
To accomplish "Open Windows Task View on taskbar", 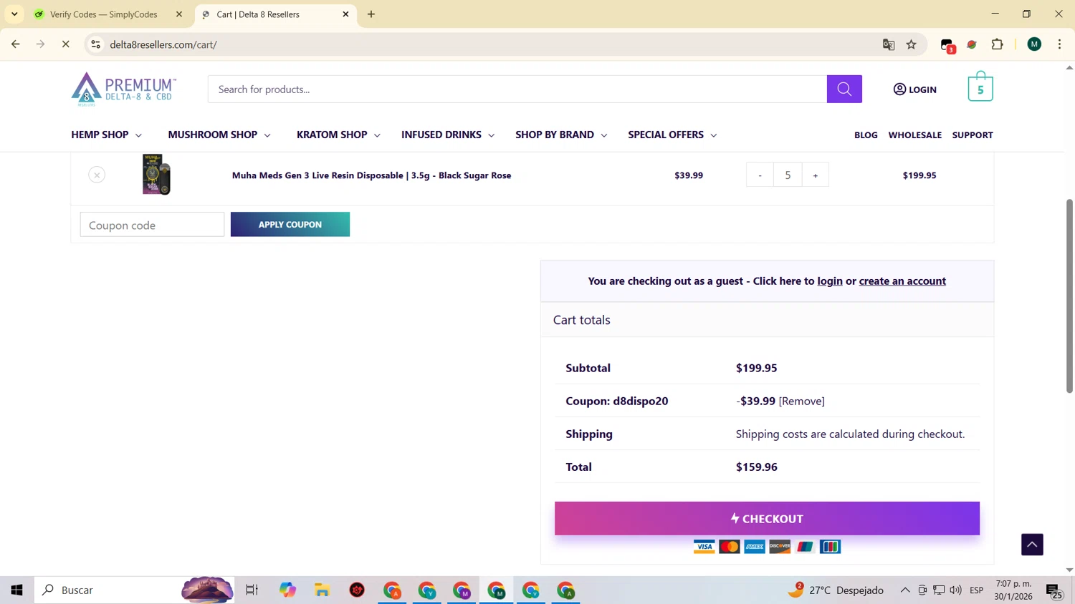I will 252,590.
